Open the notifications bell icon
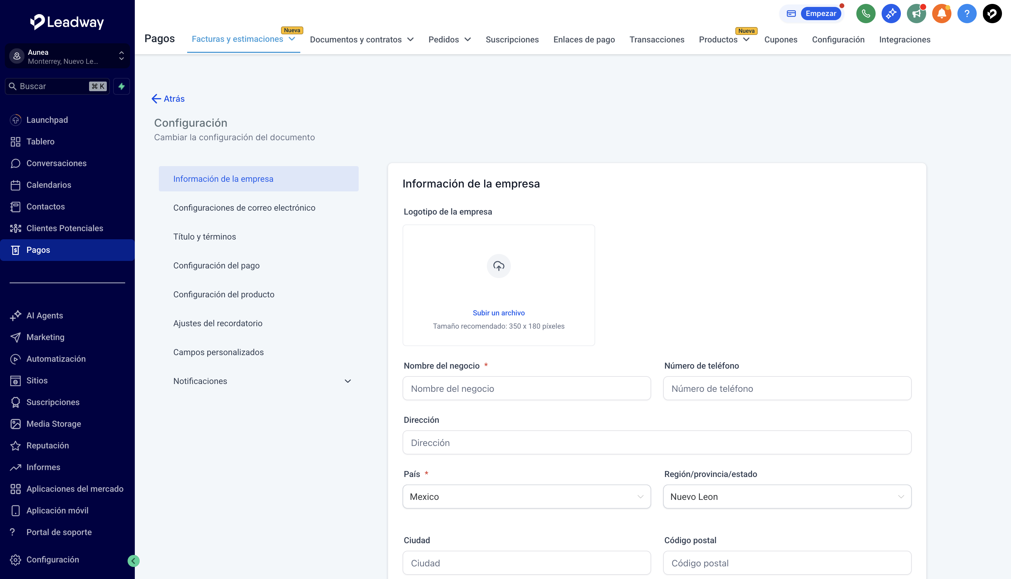Viewport: 1011px width, 579px height. click(941, 14)
